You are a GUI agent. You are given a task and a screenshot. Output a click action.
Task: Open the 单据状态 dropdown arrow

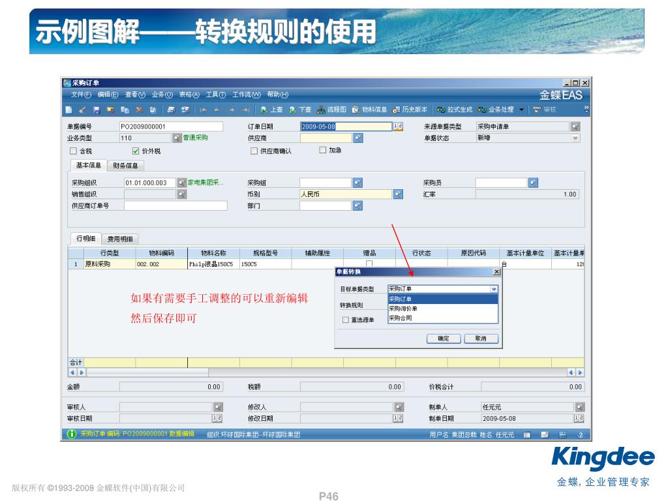tap(575, 138)
